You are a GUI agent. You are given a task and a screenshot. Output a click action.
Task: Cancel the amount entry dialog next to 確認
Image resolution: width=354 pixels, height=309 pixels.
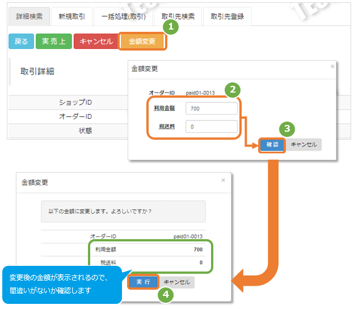click(x=304, y=145)
